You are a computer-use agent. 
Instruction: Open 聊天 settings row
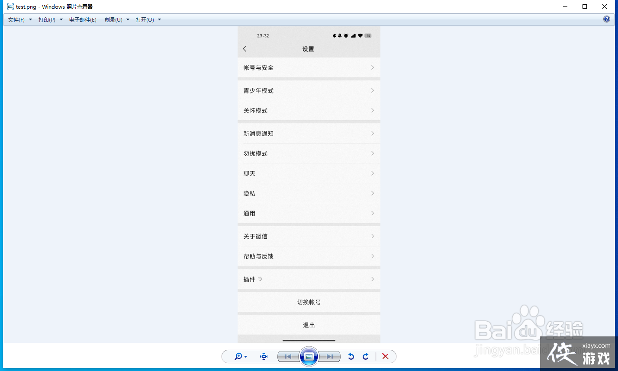tap(309, 173)
